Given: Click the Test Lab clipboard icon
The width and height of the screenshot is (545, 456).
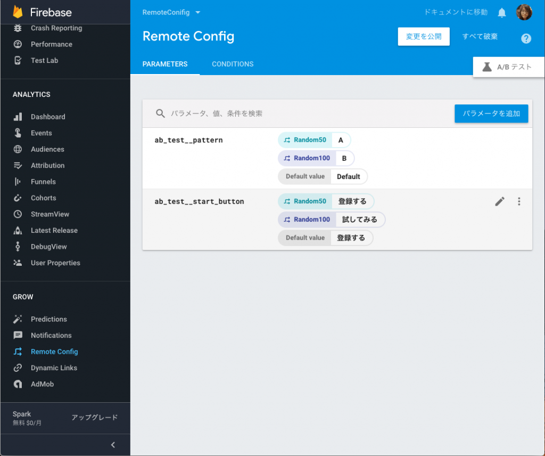Looking at the screenshot, I should pyautogui.click(x=18, y=61).
